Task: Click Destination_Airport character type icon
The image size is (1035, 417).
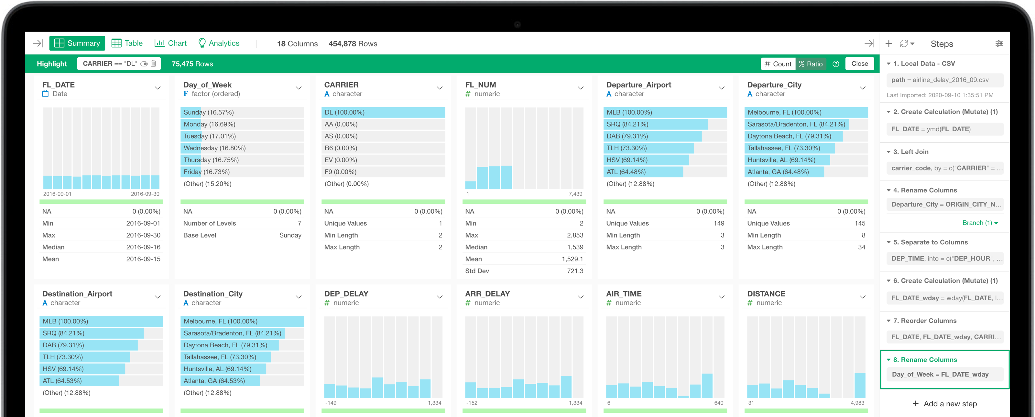Action: point(45,303)
